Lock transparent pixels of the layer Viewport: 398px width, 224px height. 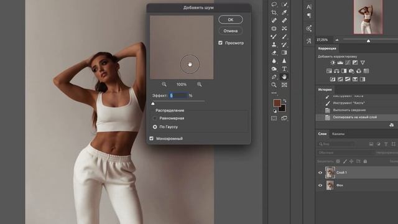tap(338, 161)
